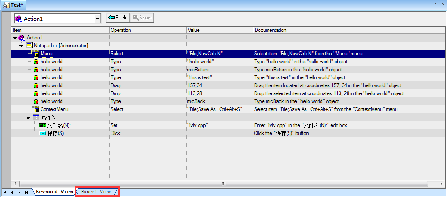Click cube icon in the micReturn row
This screenshot has width=447, height=197.
point(36,70)
